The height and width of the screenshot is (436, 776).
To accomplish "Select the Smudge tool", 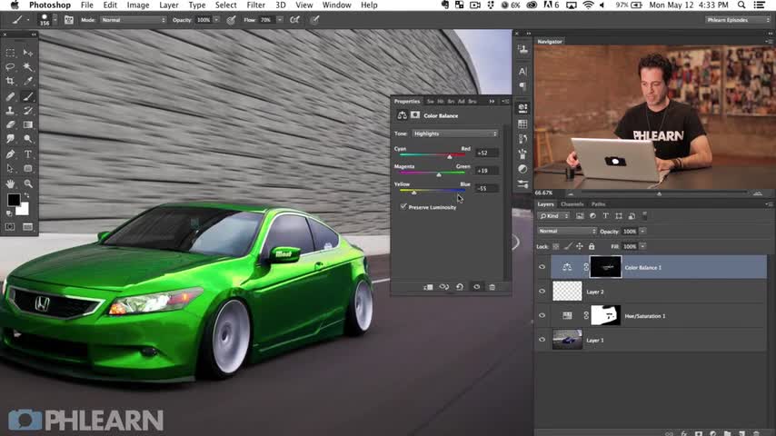I will [10, 139].
